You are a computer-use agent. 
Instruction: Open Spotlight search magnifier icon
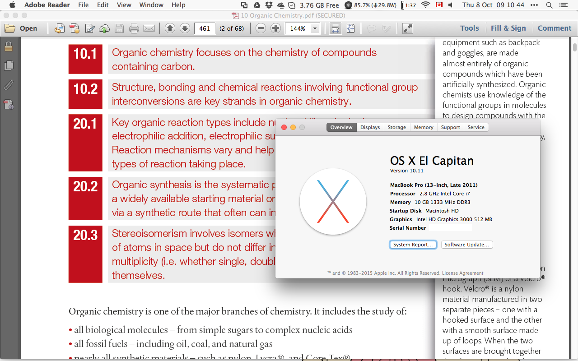point(549,5)
